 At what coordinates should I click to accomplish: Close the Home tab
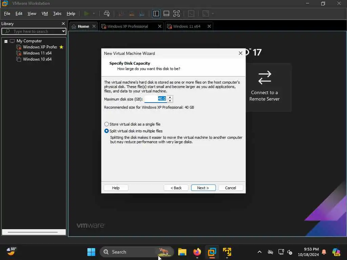(x=94, y=26)
